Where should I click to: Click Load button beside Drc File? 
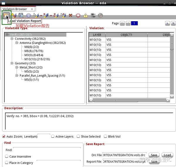click(167, 155)
